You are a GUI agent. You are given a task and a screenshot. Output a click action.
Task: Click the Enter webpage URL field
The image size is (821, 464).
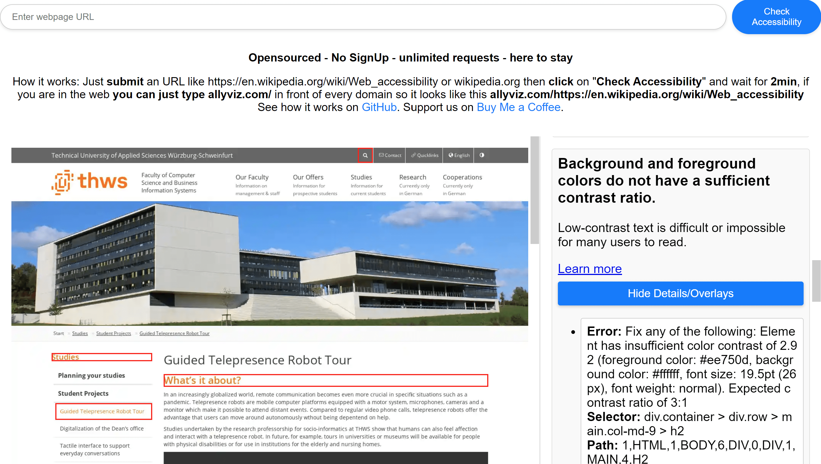click(x=363, y=17)
